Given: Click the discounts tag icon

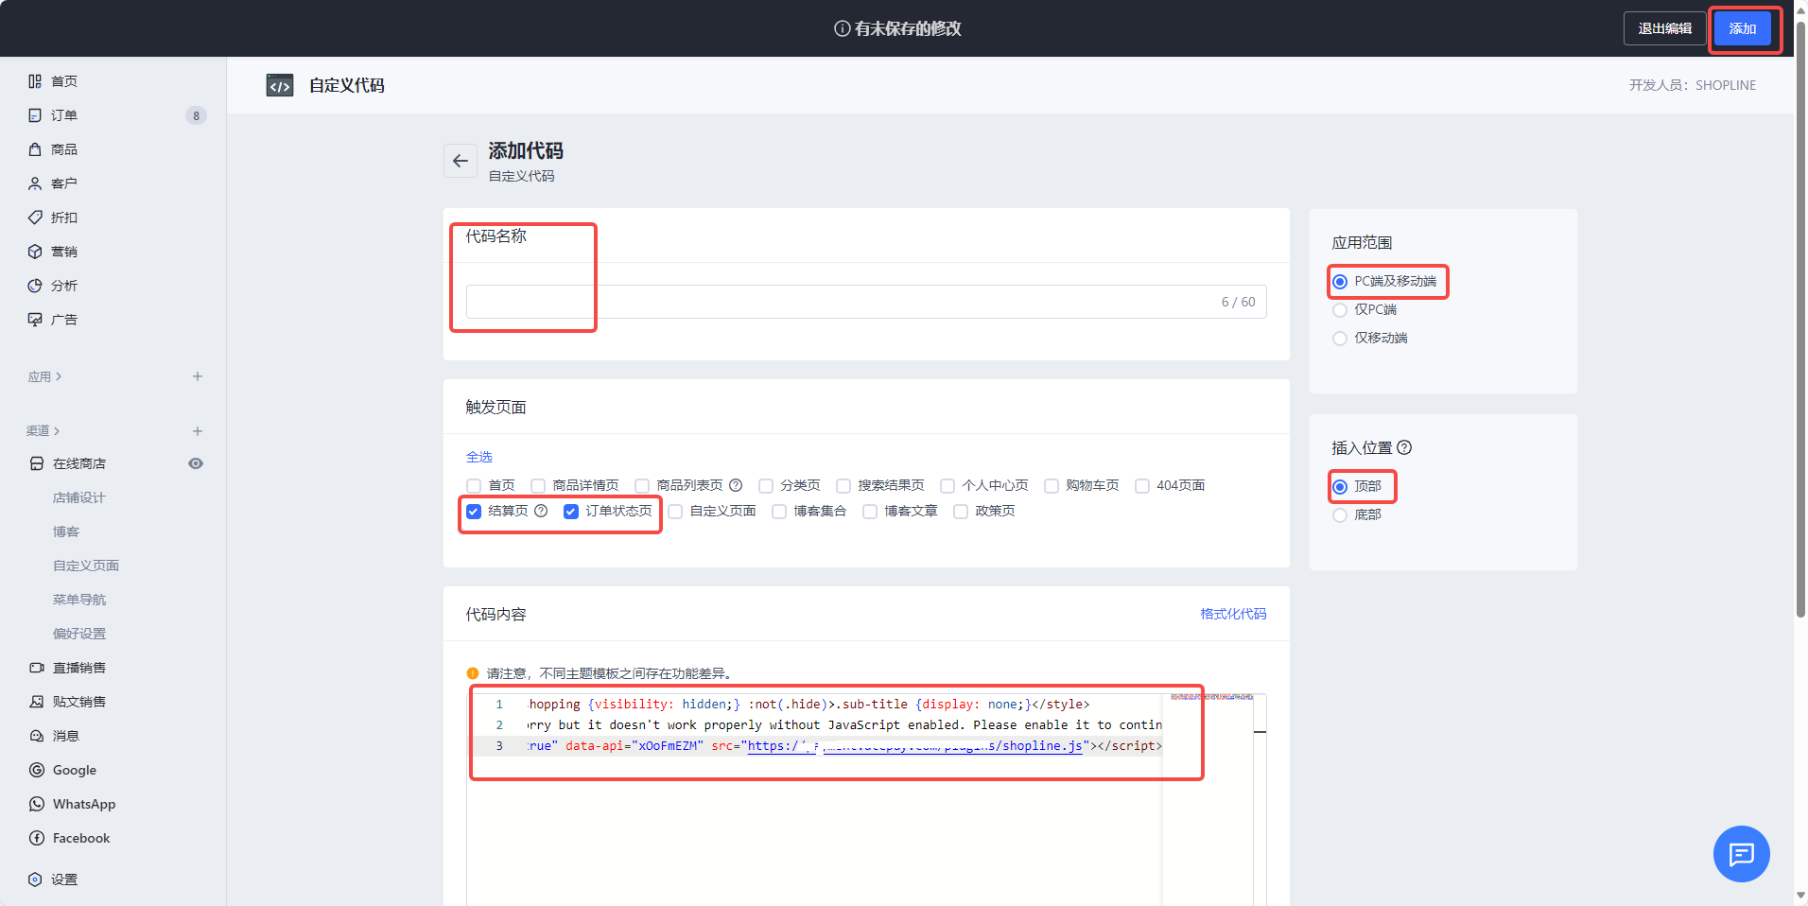Looking at the screenshot, I should point(35,218).
